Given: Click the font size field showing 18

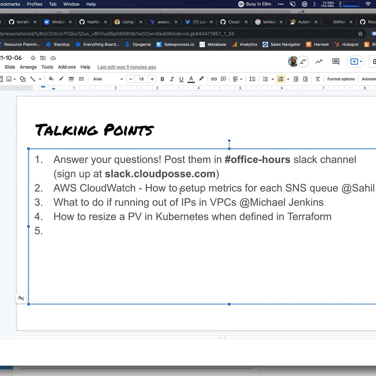Looking at the screenshot, I should [x=141, y=79].
